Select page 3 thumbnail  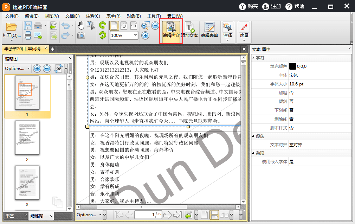27,183
